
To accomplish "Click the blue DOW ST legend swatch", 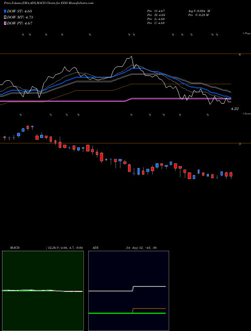I will click(5, 11).
